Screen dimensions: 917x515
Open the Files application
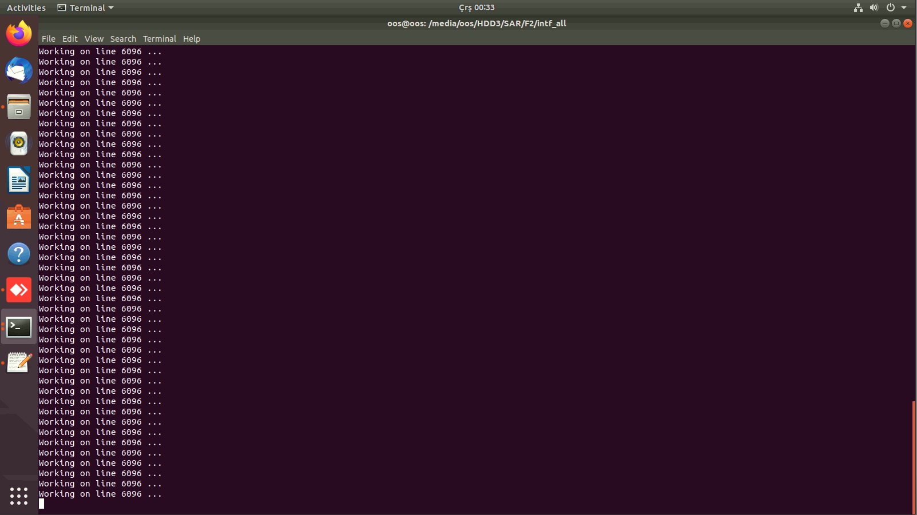19,107
